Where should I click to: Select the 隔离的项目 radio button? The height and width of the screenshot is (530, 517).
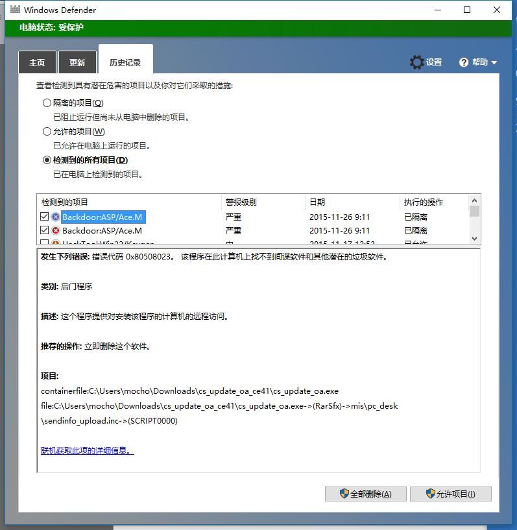pos(47,102)
